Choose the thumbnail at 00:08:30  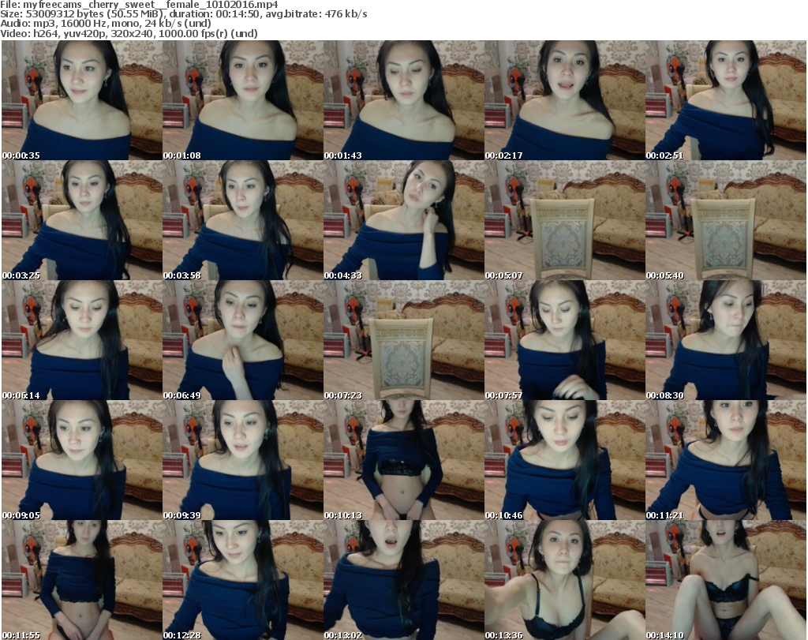[726, 340]
